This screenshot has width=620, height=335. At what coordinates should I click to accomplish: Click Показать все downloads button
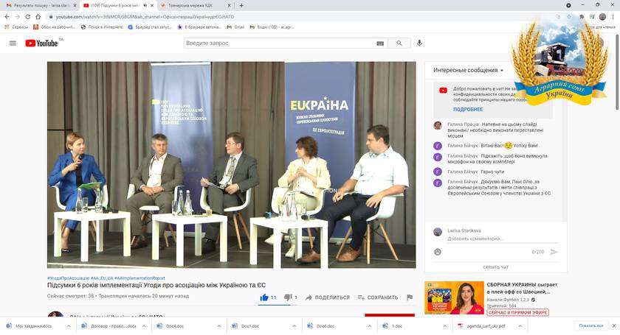[590, 326]
